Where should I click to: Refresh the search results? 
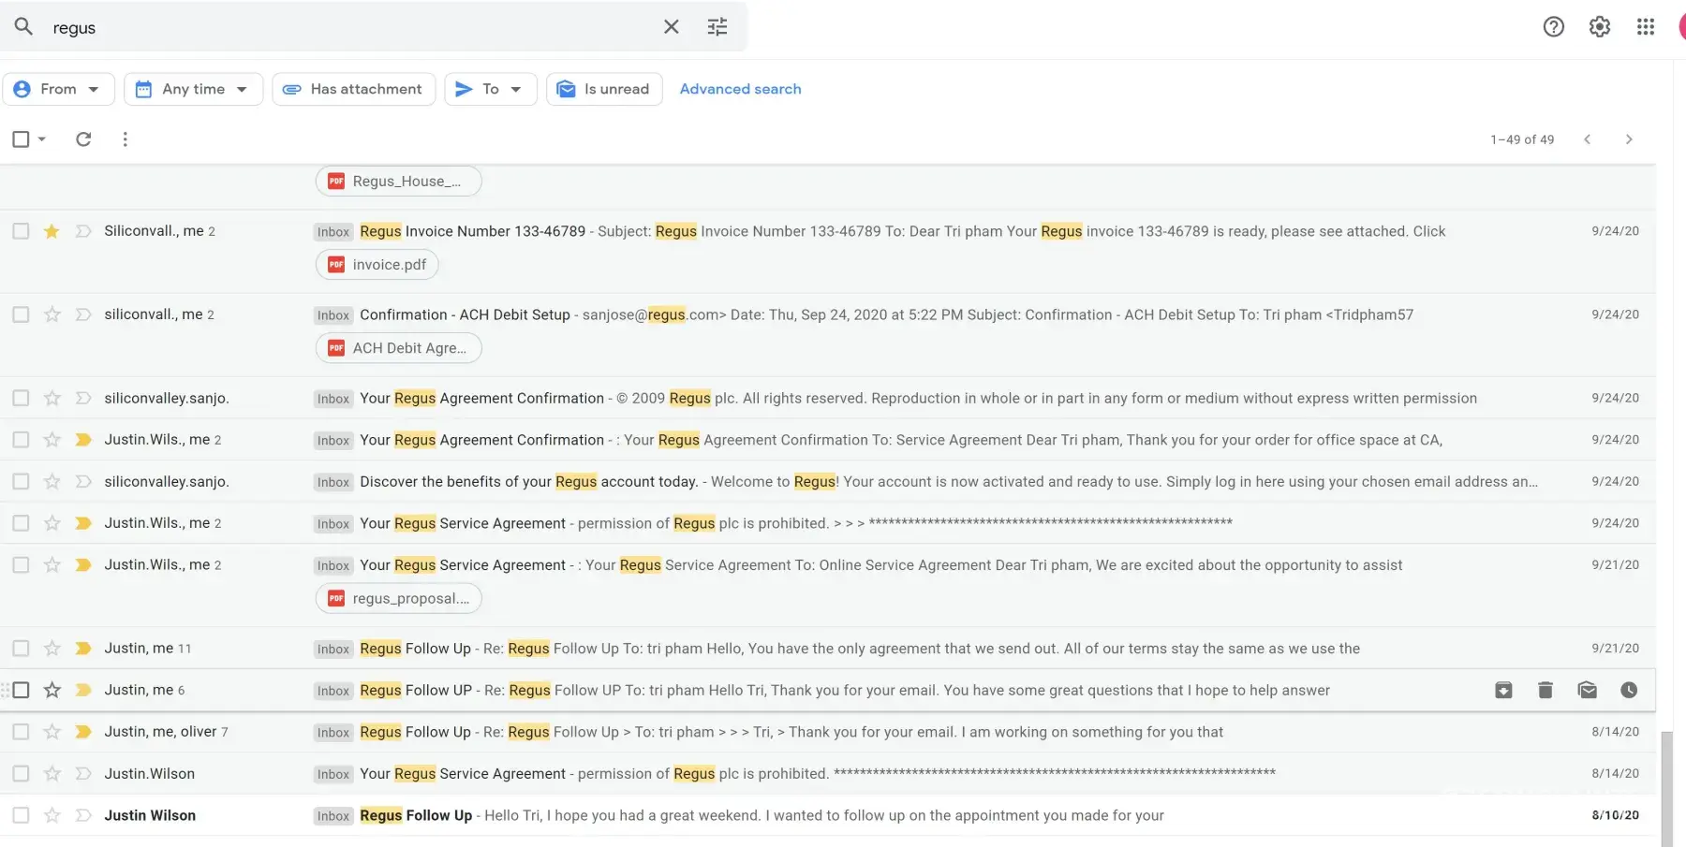tap(83, 139)
